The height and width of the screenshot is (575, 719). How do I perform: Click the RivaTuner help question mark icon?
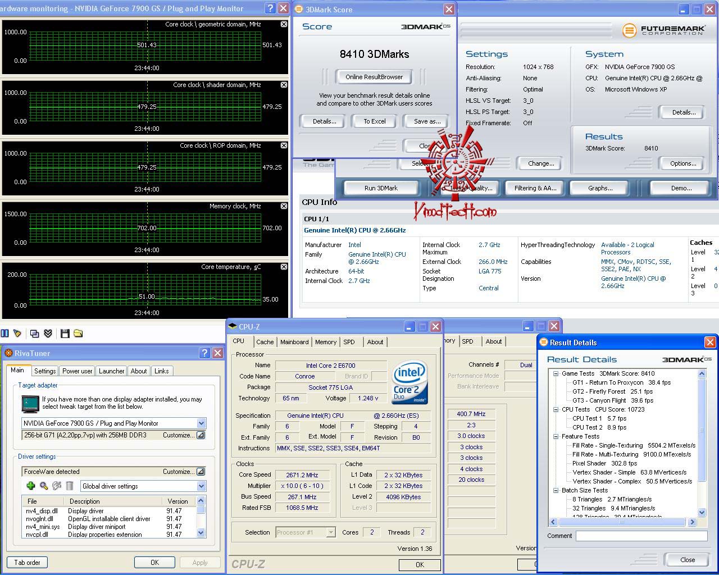coord(204,353)
